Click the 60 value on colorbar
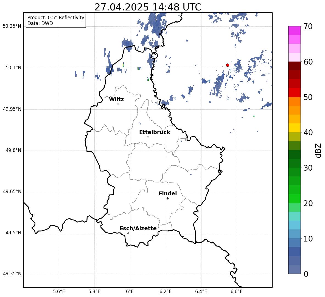Screen dimensions: 325x297 308,62
